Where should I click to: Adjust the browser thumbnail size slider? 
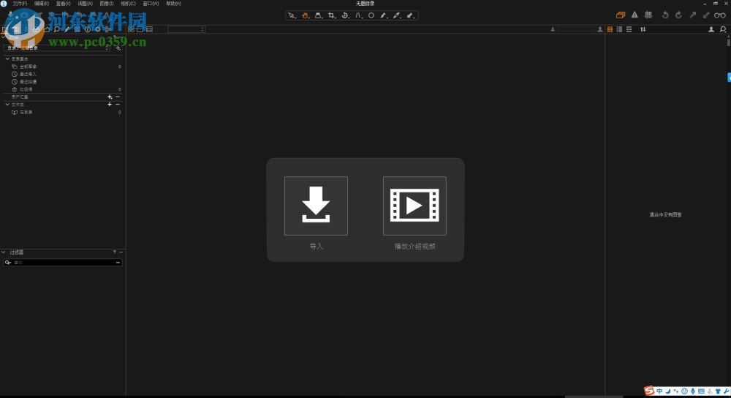point(576,29)
